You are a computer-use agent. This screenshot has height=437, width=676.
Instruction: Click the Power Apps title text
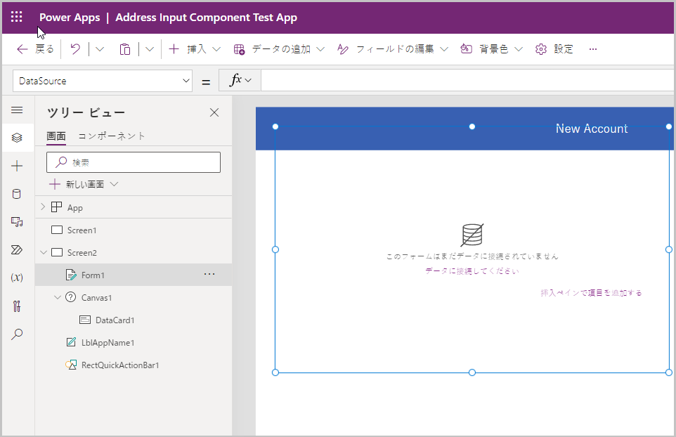[70, 18]
